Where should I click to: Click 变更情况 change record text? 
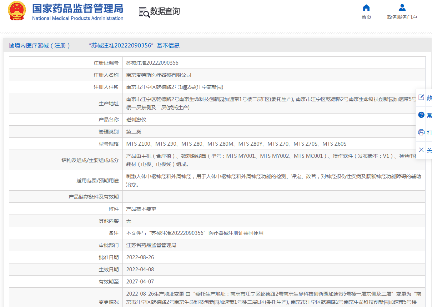[x=274, y=298]
